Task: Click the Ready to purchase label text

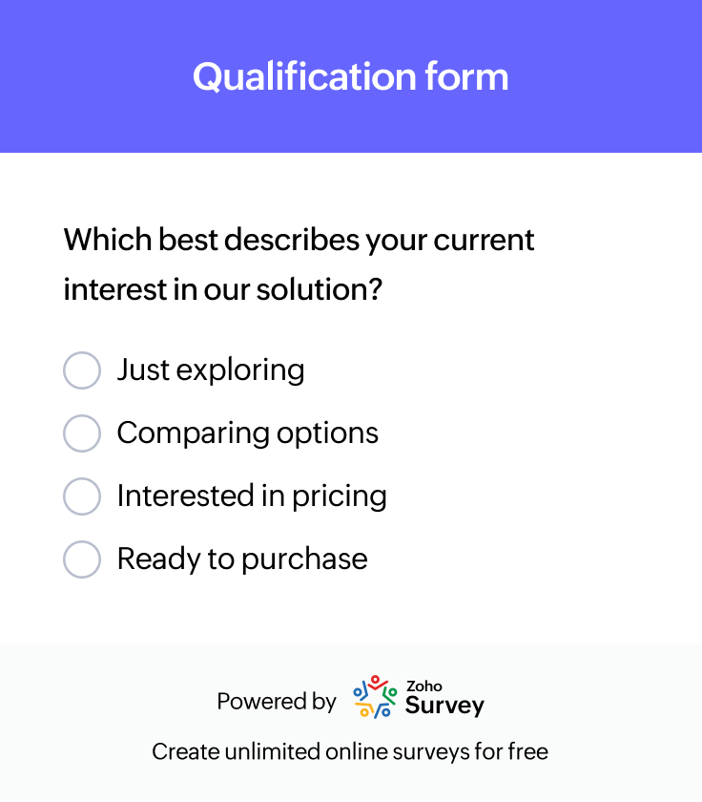Action: pos(241,559)
